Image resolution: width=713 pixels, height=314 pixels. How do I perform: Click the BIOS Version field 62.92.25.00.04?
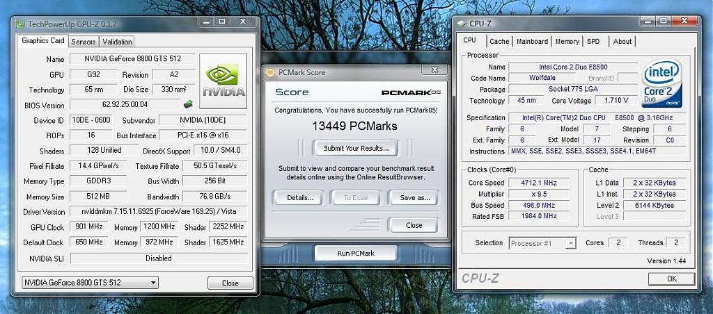click(x=126, y=104)
